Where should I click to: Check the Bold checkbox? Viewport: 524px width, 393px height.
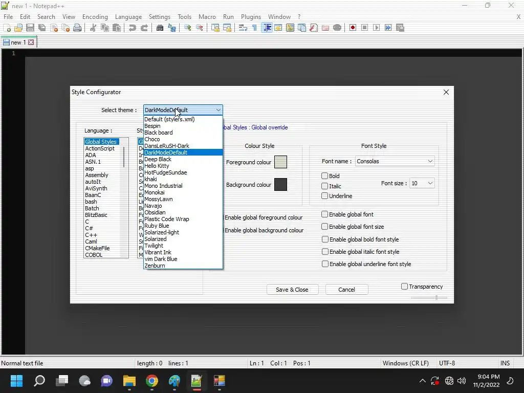click(324, 176)
